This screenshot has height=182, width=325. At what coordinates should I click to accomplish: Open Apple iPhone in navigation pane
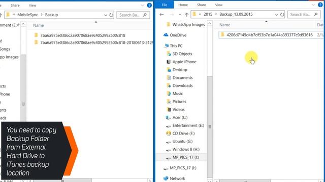pyautogui.click(x=184, y=62)
